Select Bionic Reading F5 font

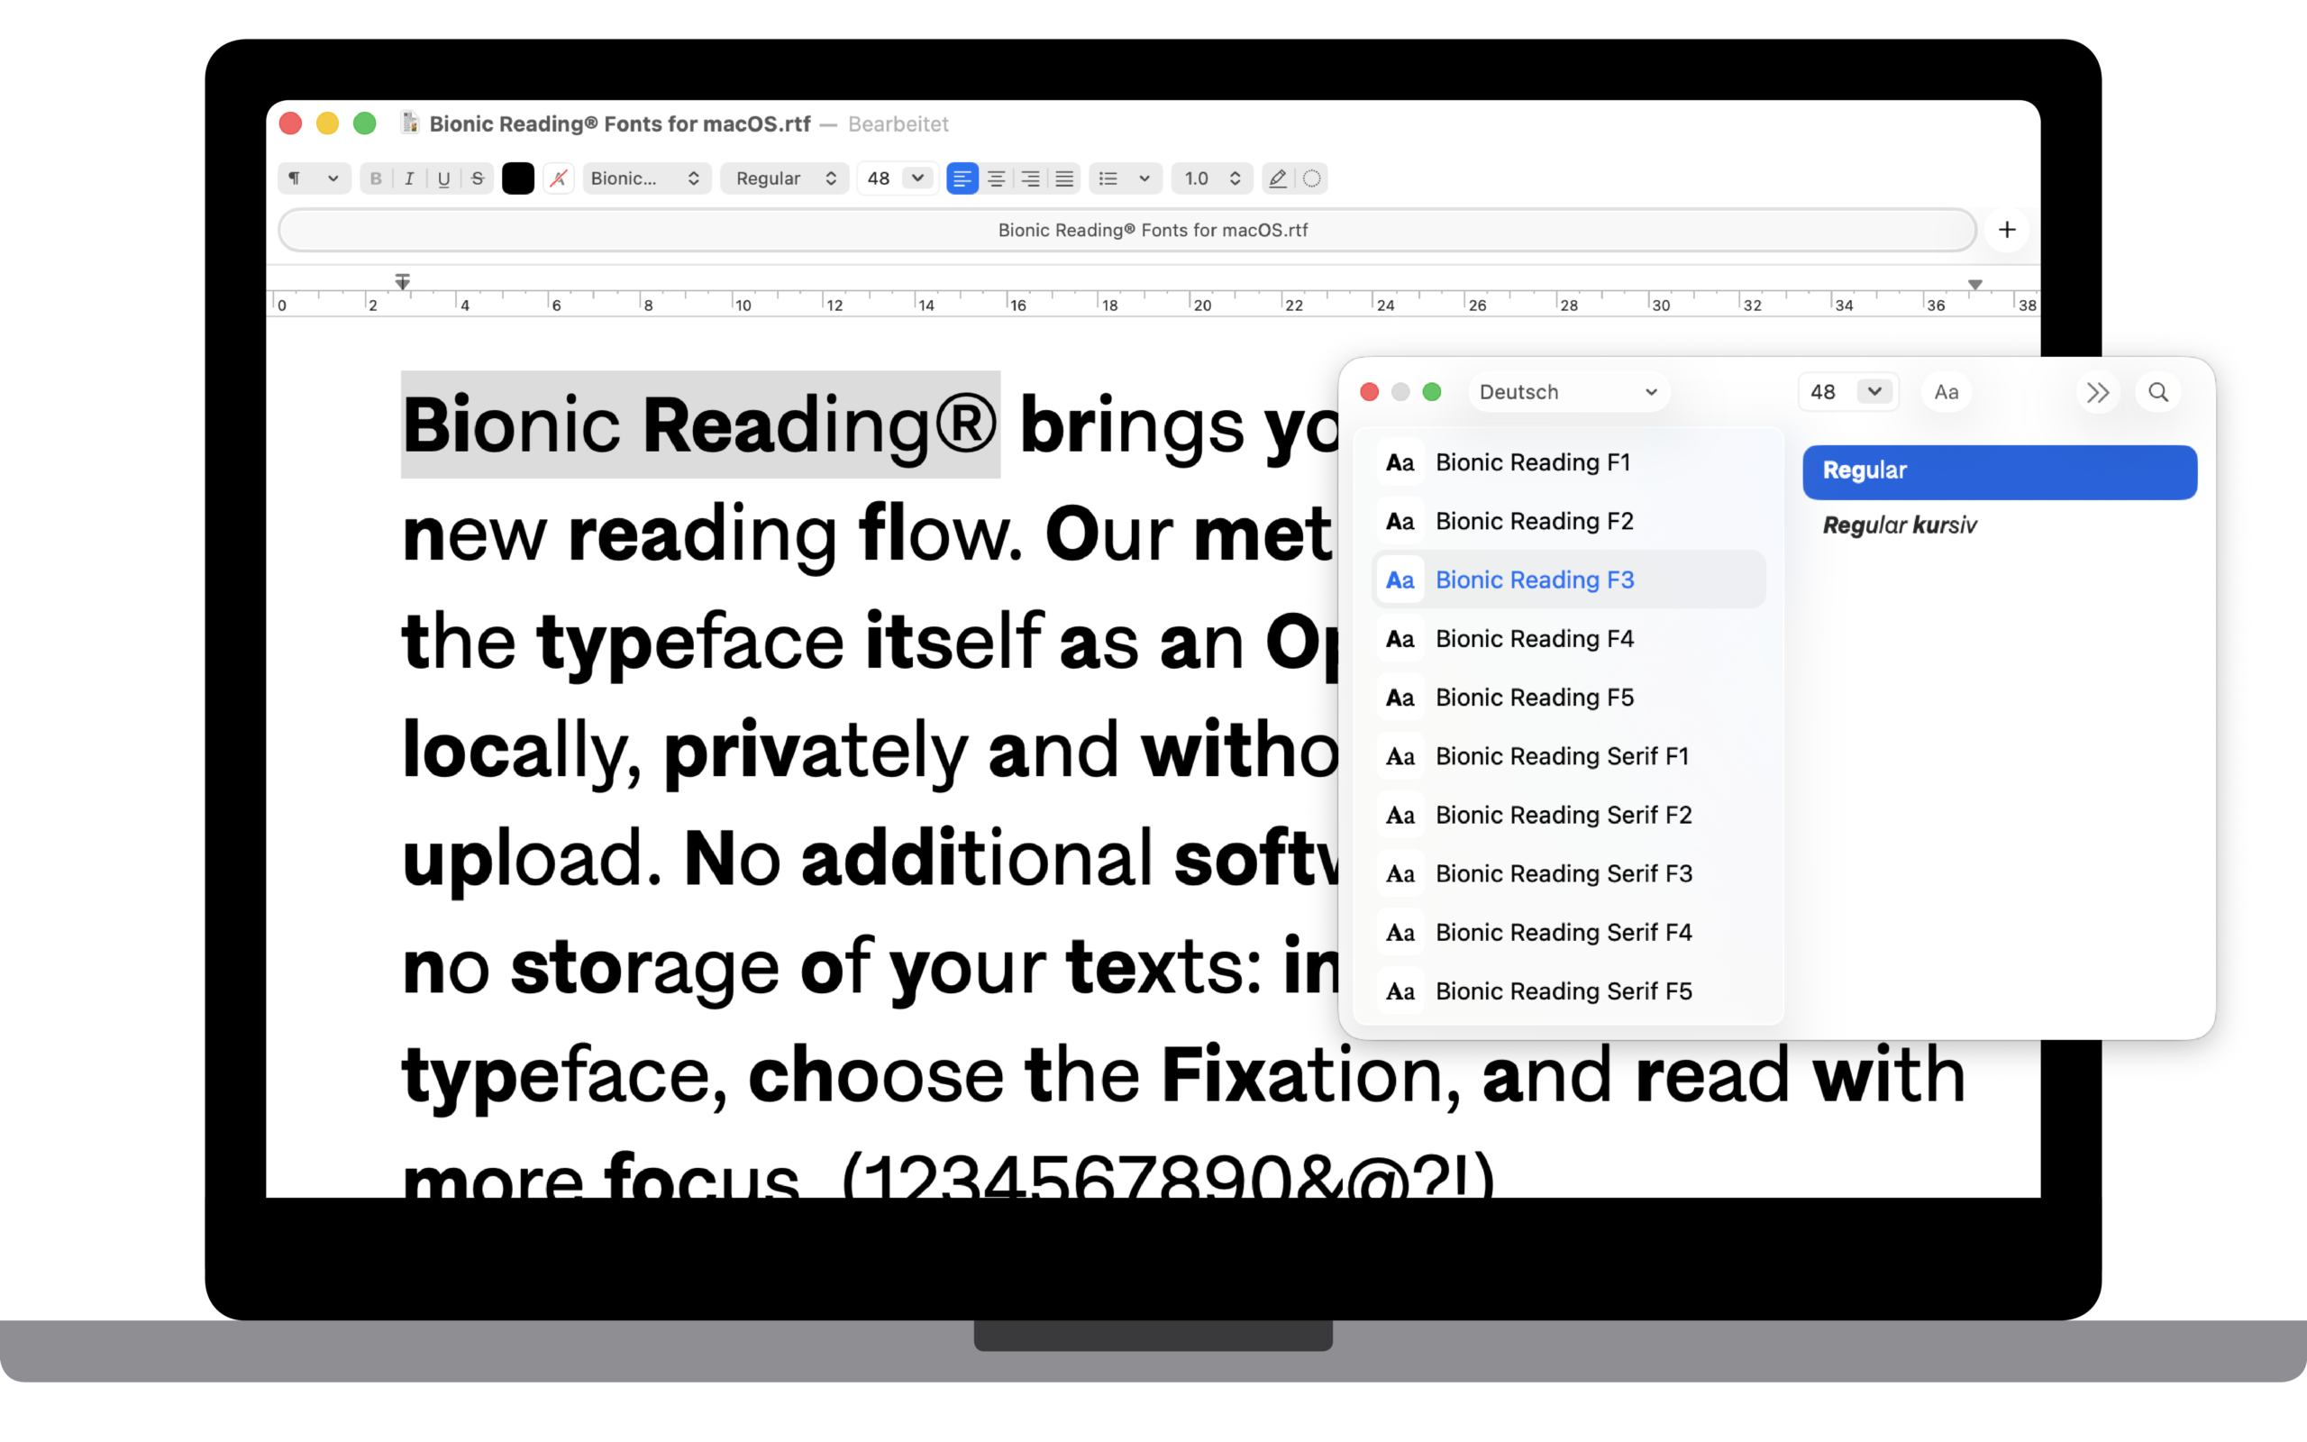pos(1568,698)
